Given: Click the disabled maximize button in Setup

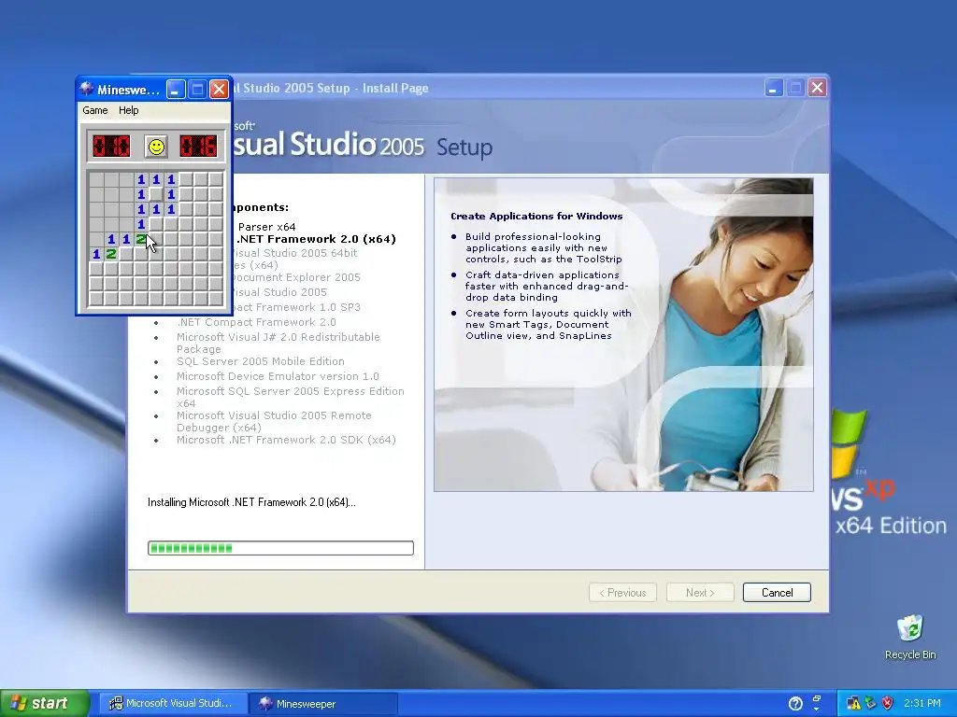Looking at the screenshot, I should pos(795,88).
